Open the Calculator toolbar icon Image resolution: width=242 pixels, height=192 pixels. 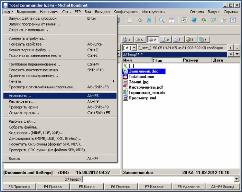[149, 20]
